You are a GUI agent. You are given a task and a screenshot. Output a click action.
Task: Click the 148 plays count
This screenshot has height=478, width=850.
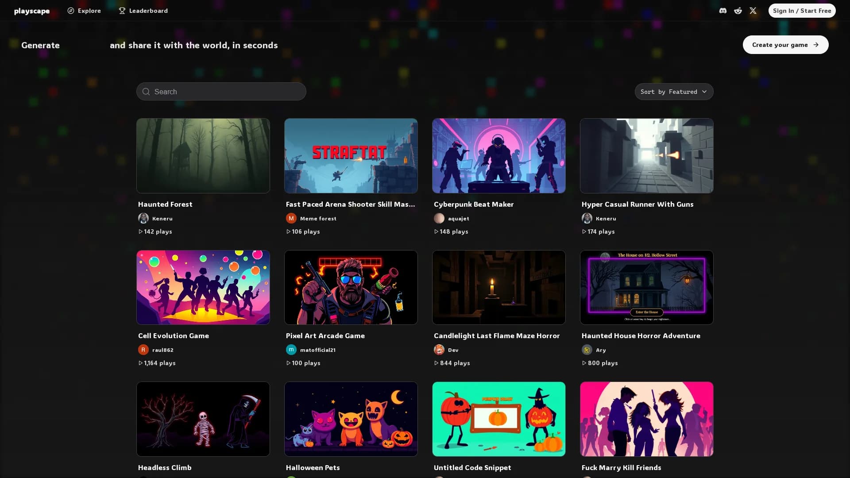451,231
